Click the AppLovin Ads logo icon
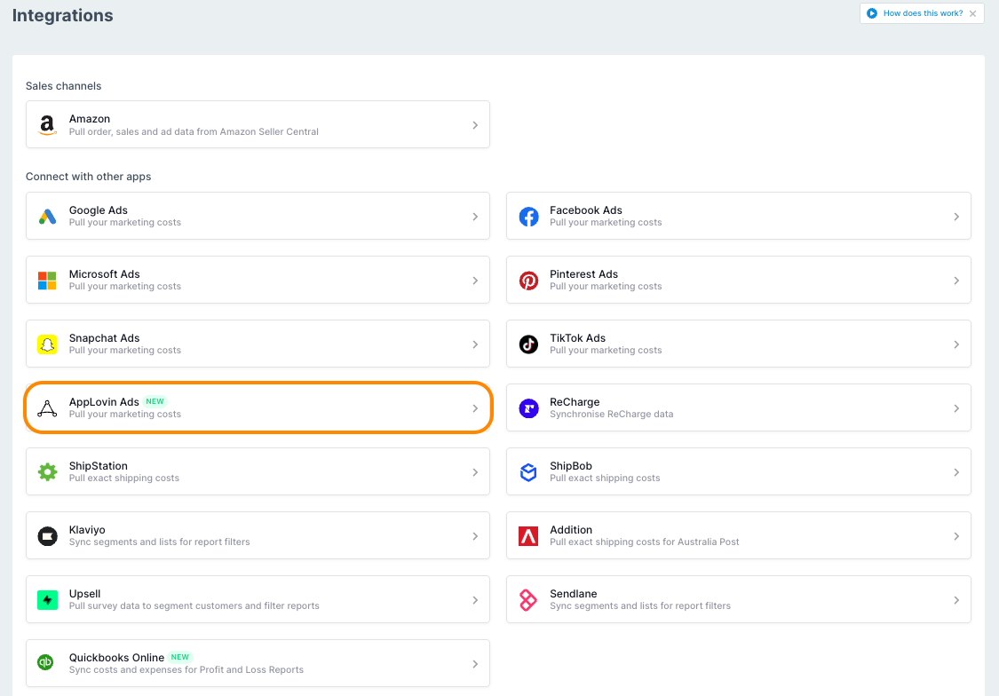 [47, 408]
